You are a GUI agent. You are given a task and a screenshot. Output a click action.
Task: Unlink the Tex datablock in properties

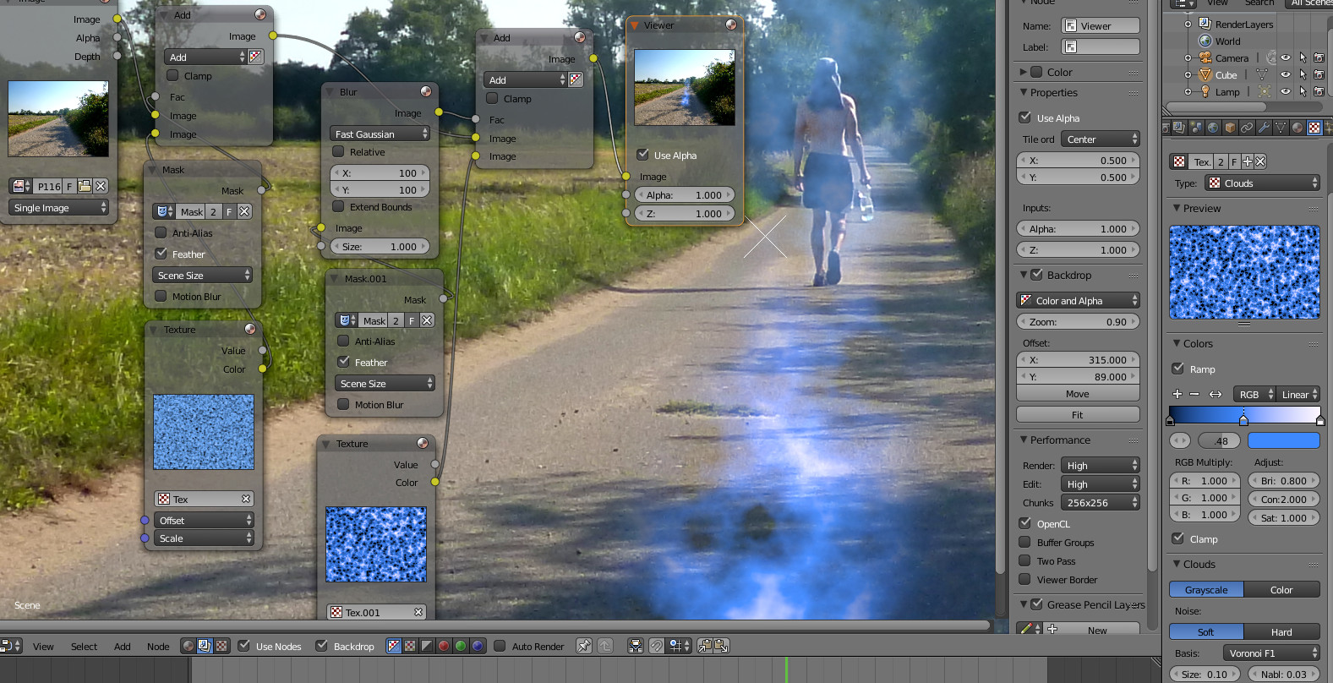click(1260, 161)
